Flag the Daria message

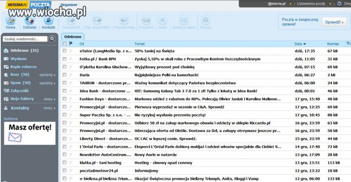point(71,75)
